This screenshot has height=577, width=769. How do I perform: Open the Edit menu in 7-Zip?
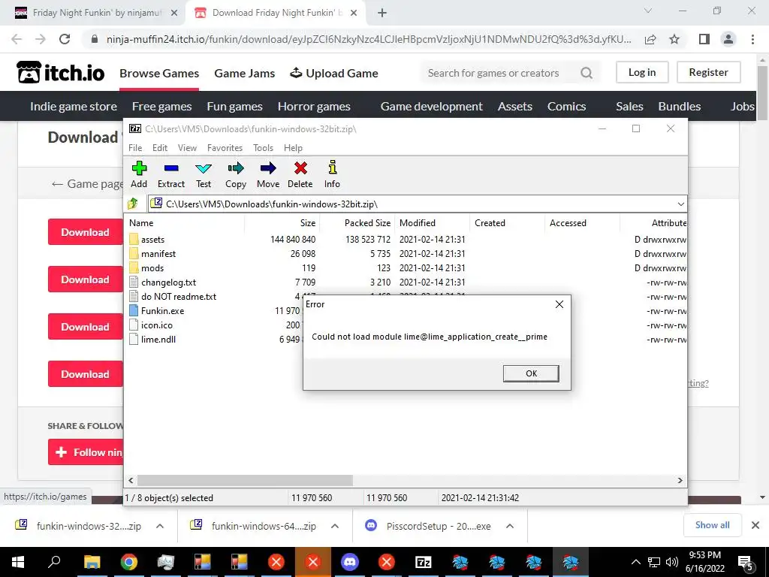click(159, 148)
